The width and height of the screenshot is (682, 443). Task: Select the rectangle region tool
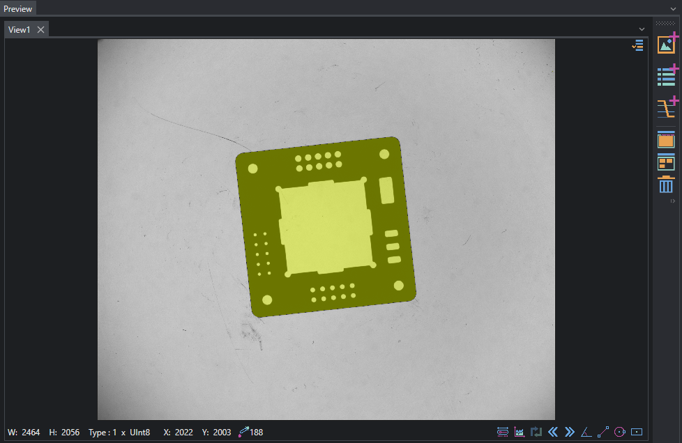pyautogui.click(x=637, y=432)
